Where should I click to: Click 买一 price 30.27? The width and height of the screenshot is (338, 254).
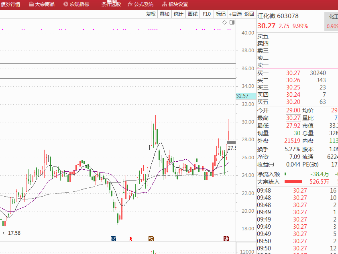coord(293,73)
